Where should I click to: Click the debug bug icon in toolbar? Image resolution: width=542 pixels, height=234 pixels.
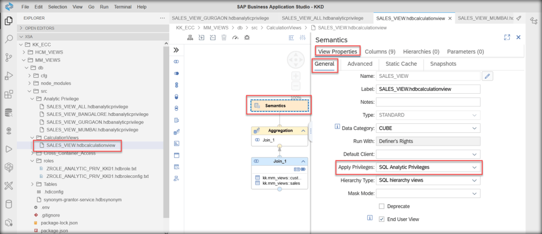click(247, 38)
